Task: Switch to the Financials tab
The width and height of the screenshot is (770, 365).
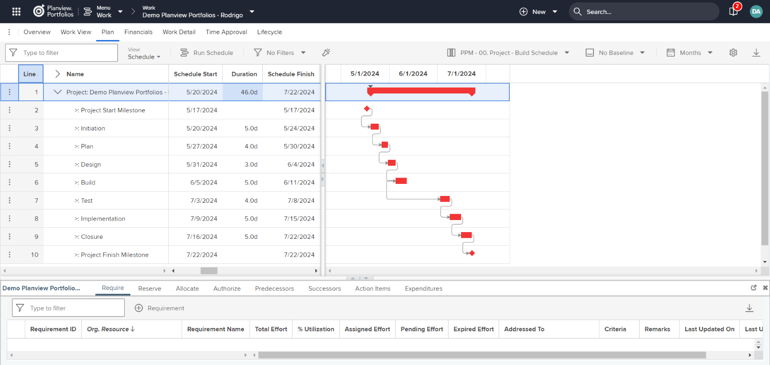Action: coord(138,32)
